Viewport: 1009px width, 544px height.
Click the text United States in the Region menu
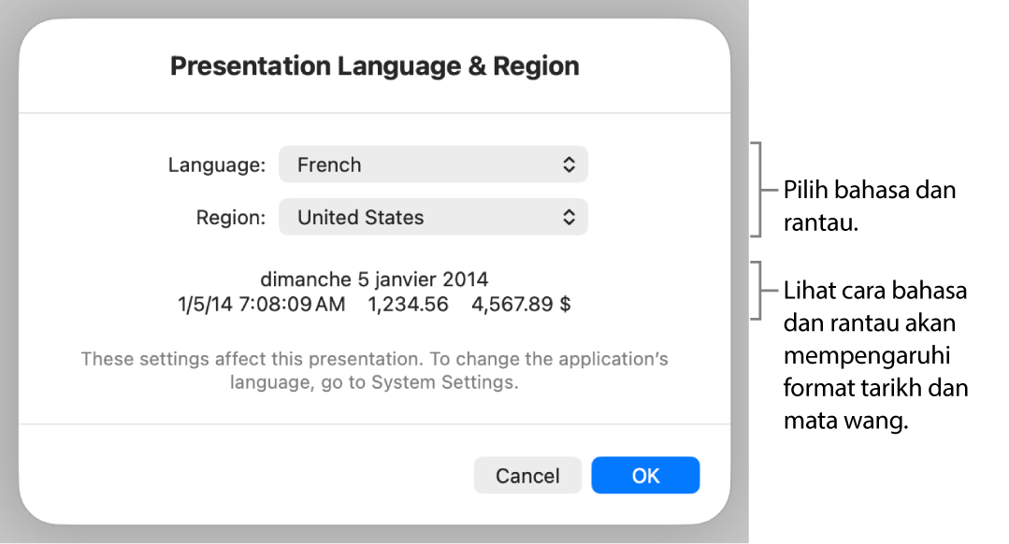click(361, 217)
